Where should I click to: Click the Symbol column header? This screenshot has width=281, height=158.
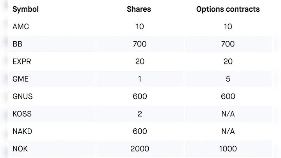click(25, 9)
